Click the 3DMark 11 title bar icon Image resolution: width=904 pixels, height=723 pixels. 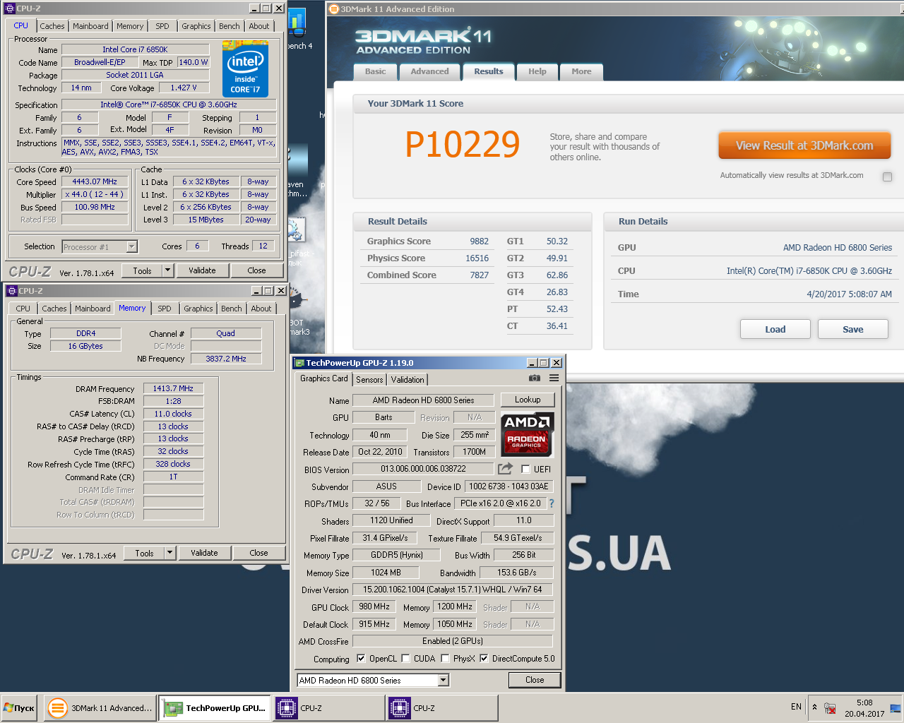click(334, 9)
